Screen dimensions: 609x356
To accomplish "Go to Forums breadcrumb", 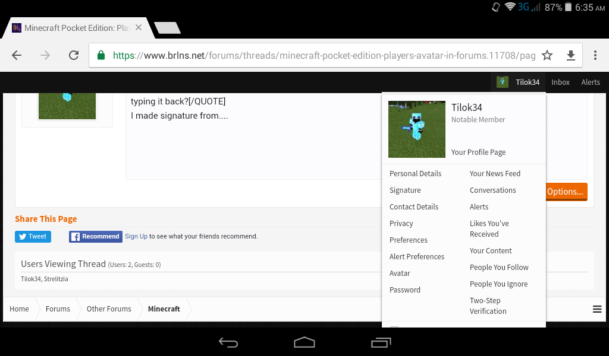I will [58, 309].
